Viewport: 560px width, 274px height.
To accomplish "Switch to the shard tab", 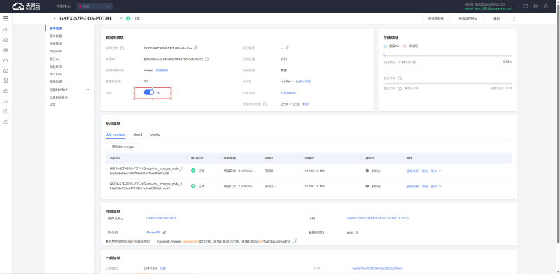I will click(138, 134).
